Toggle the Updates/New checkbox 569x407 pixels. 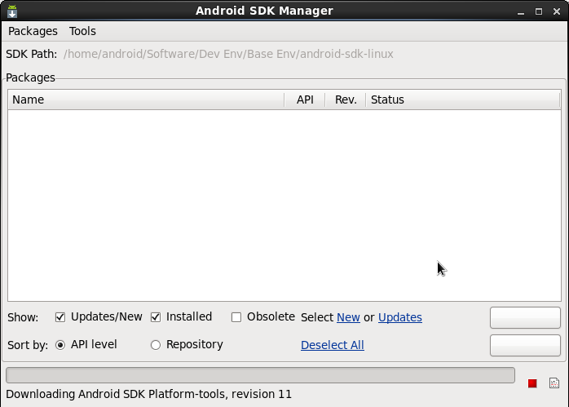pyautogui.click(x=60, y=317)
